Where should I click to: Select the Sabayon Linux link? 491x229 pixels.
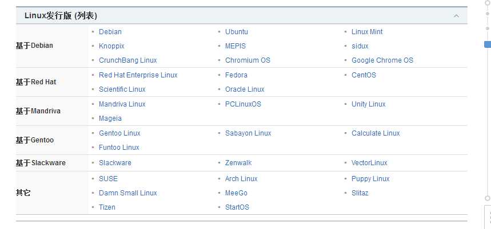coord(248,133)
